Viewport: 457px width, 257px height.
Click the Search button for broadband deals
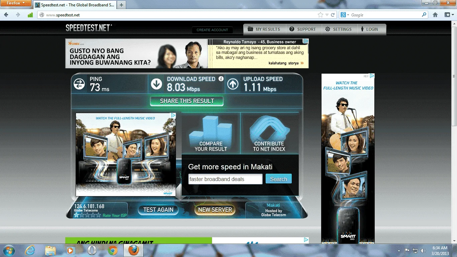(278, 179)
